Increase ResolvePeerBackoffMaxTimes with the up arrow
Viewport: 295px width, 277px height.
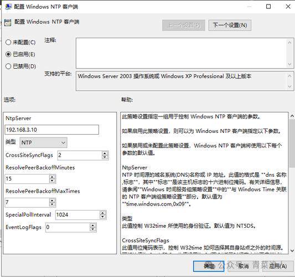pyautogui.click(x=52, y=200)
